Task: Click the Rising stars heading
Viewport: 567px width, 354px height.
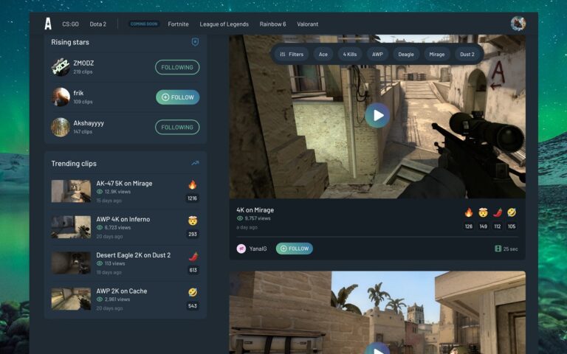Action: pos(70,42)
